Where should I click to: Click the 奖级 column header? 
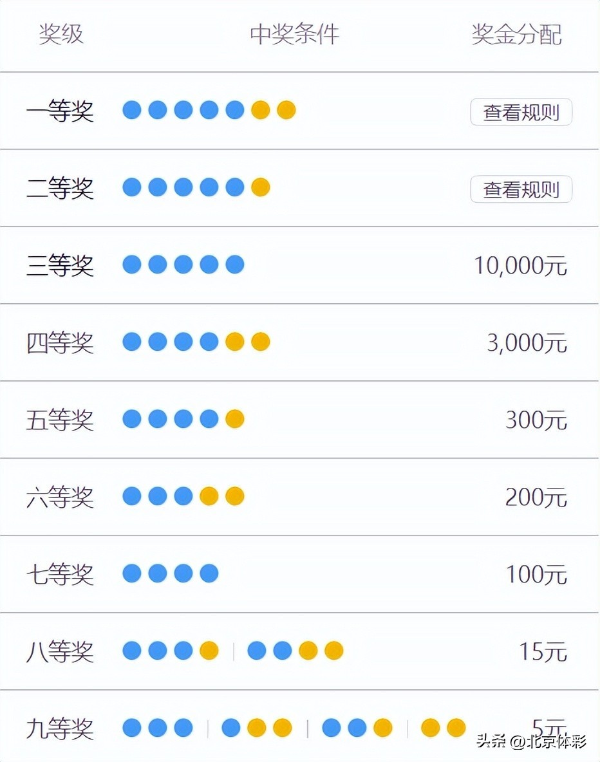[61, 34]
